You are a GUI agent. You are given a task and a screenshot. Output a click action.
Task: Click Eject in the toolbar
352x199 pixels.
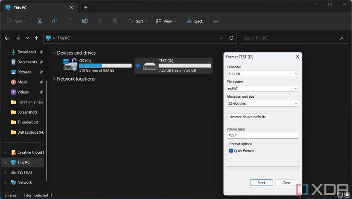[x=195, y=21]
